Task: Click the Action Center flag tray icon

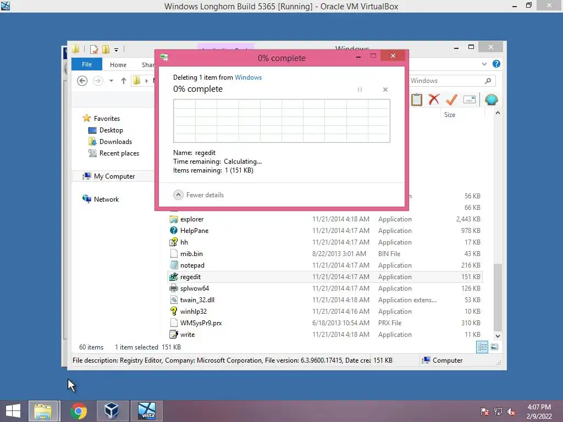Action: click(485, 412)
